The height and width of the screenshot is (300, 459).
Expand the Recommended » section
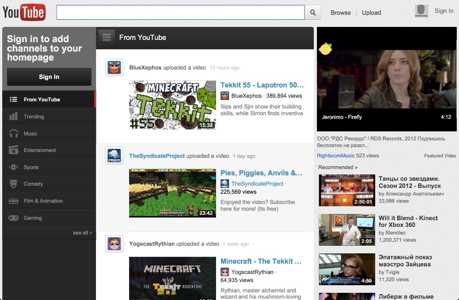coord(338,167)
